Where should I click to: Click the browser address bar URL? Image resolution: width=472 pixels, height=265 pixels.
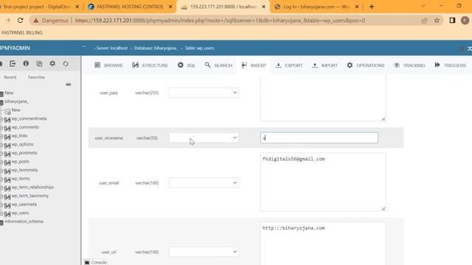click(220, 21)
